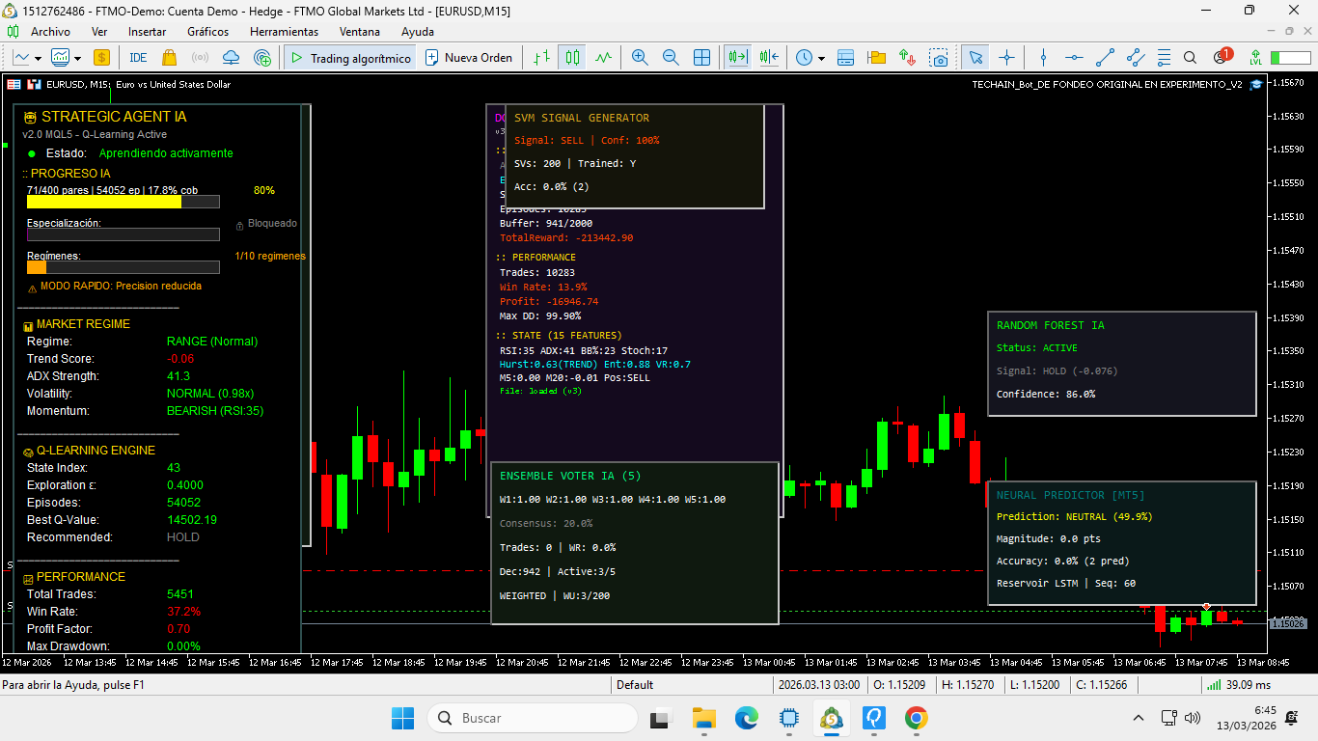Toggle the chart shift button

tap(769, 58)
